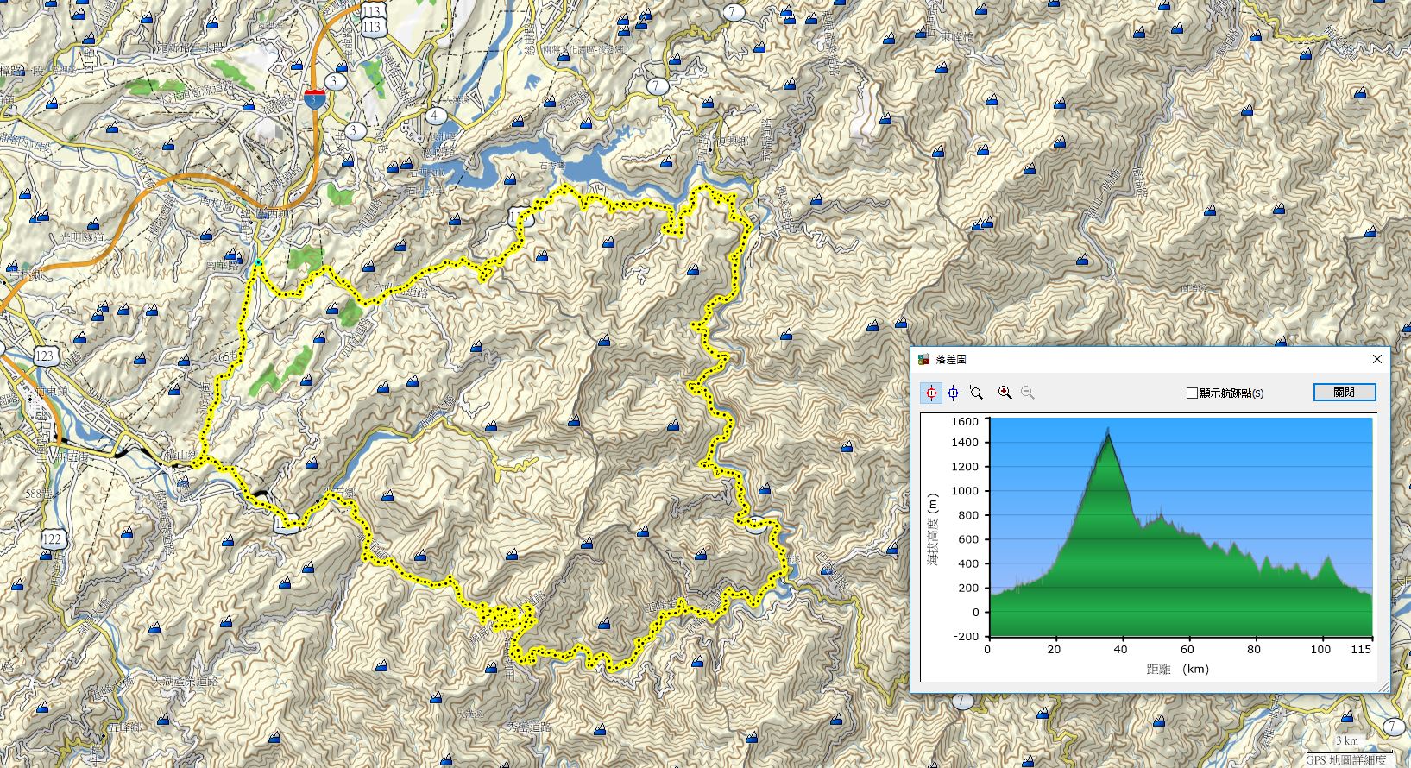Click the circular Route 4 road marker
The image size is (1411, 768).
pyautogui.click(x=437, y=116)
